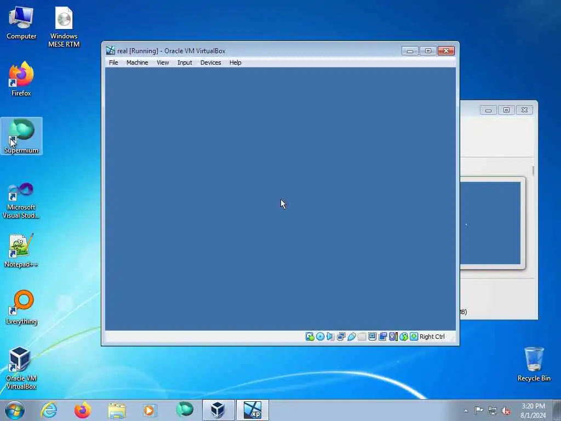Click the scrollbar in the background Manager window
Image resolution: width=561 pixels, height=421 pixels.
[533, 171]
